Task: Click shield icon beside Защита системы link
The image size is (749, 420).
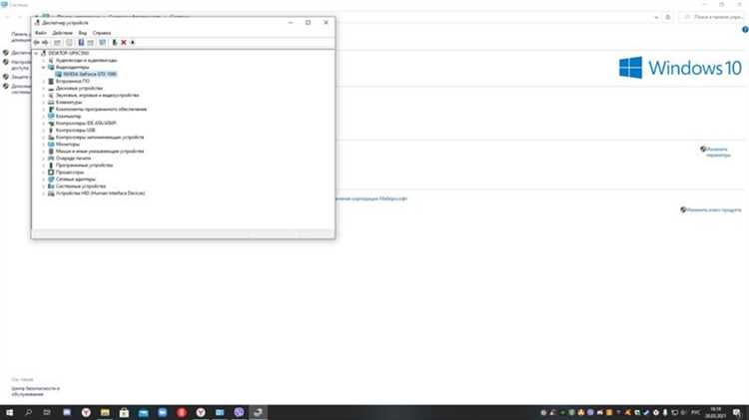Action: click(x=6, y=77)
